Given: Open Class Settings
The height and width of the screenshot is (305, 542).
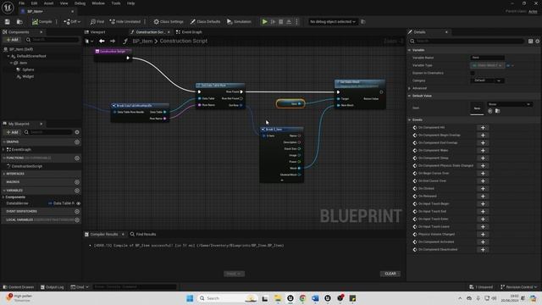Looking at the screenshot, I should (x=169, y=22).
